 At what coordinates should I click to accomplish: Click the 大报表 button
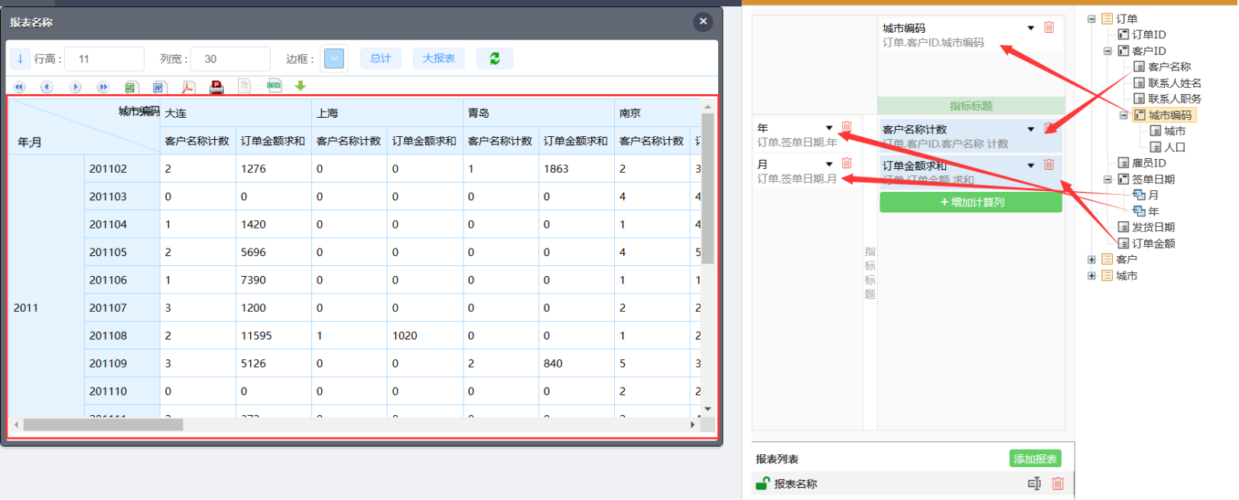click(438, 59)
